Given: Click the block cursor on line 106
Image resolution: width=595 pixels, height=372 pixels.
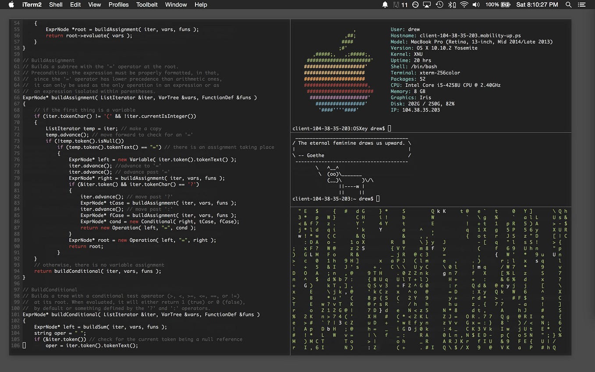Looking at the screenshot, I should 25,345.
